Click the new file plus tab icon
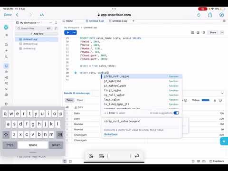The image size is (228, 171). tap(133, 21)
